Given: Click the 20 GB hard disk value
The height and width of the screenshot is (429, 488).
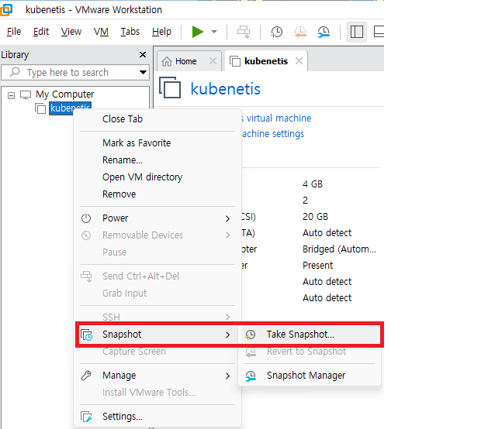Looking at the screenshot, I should pyautogui.click(x=315, y=217).
